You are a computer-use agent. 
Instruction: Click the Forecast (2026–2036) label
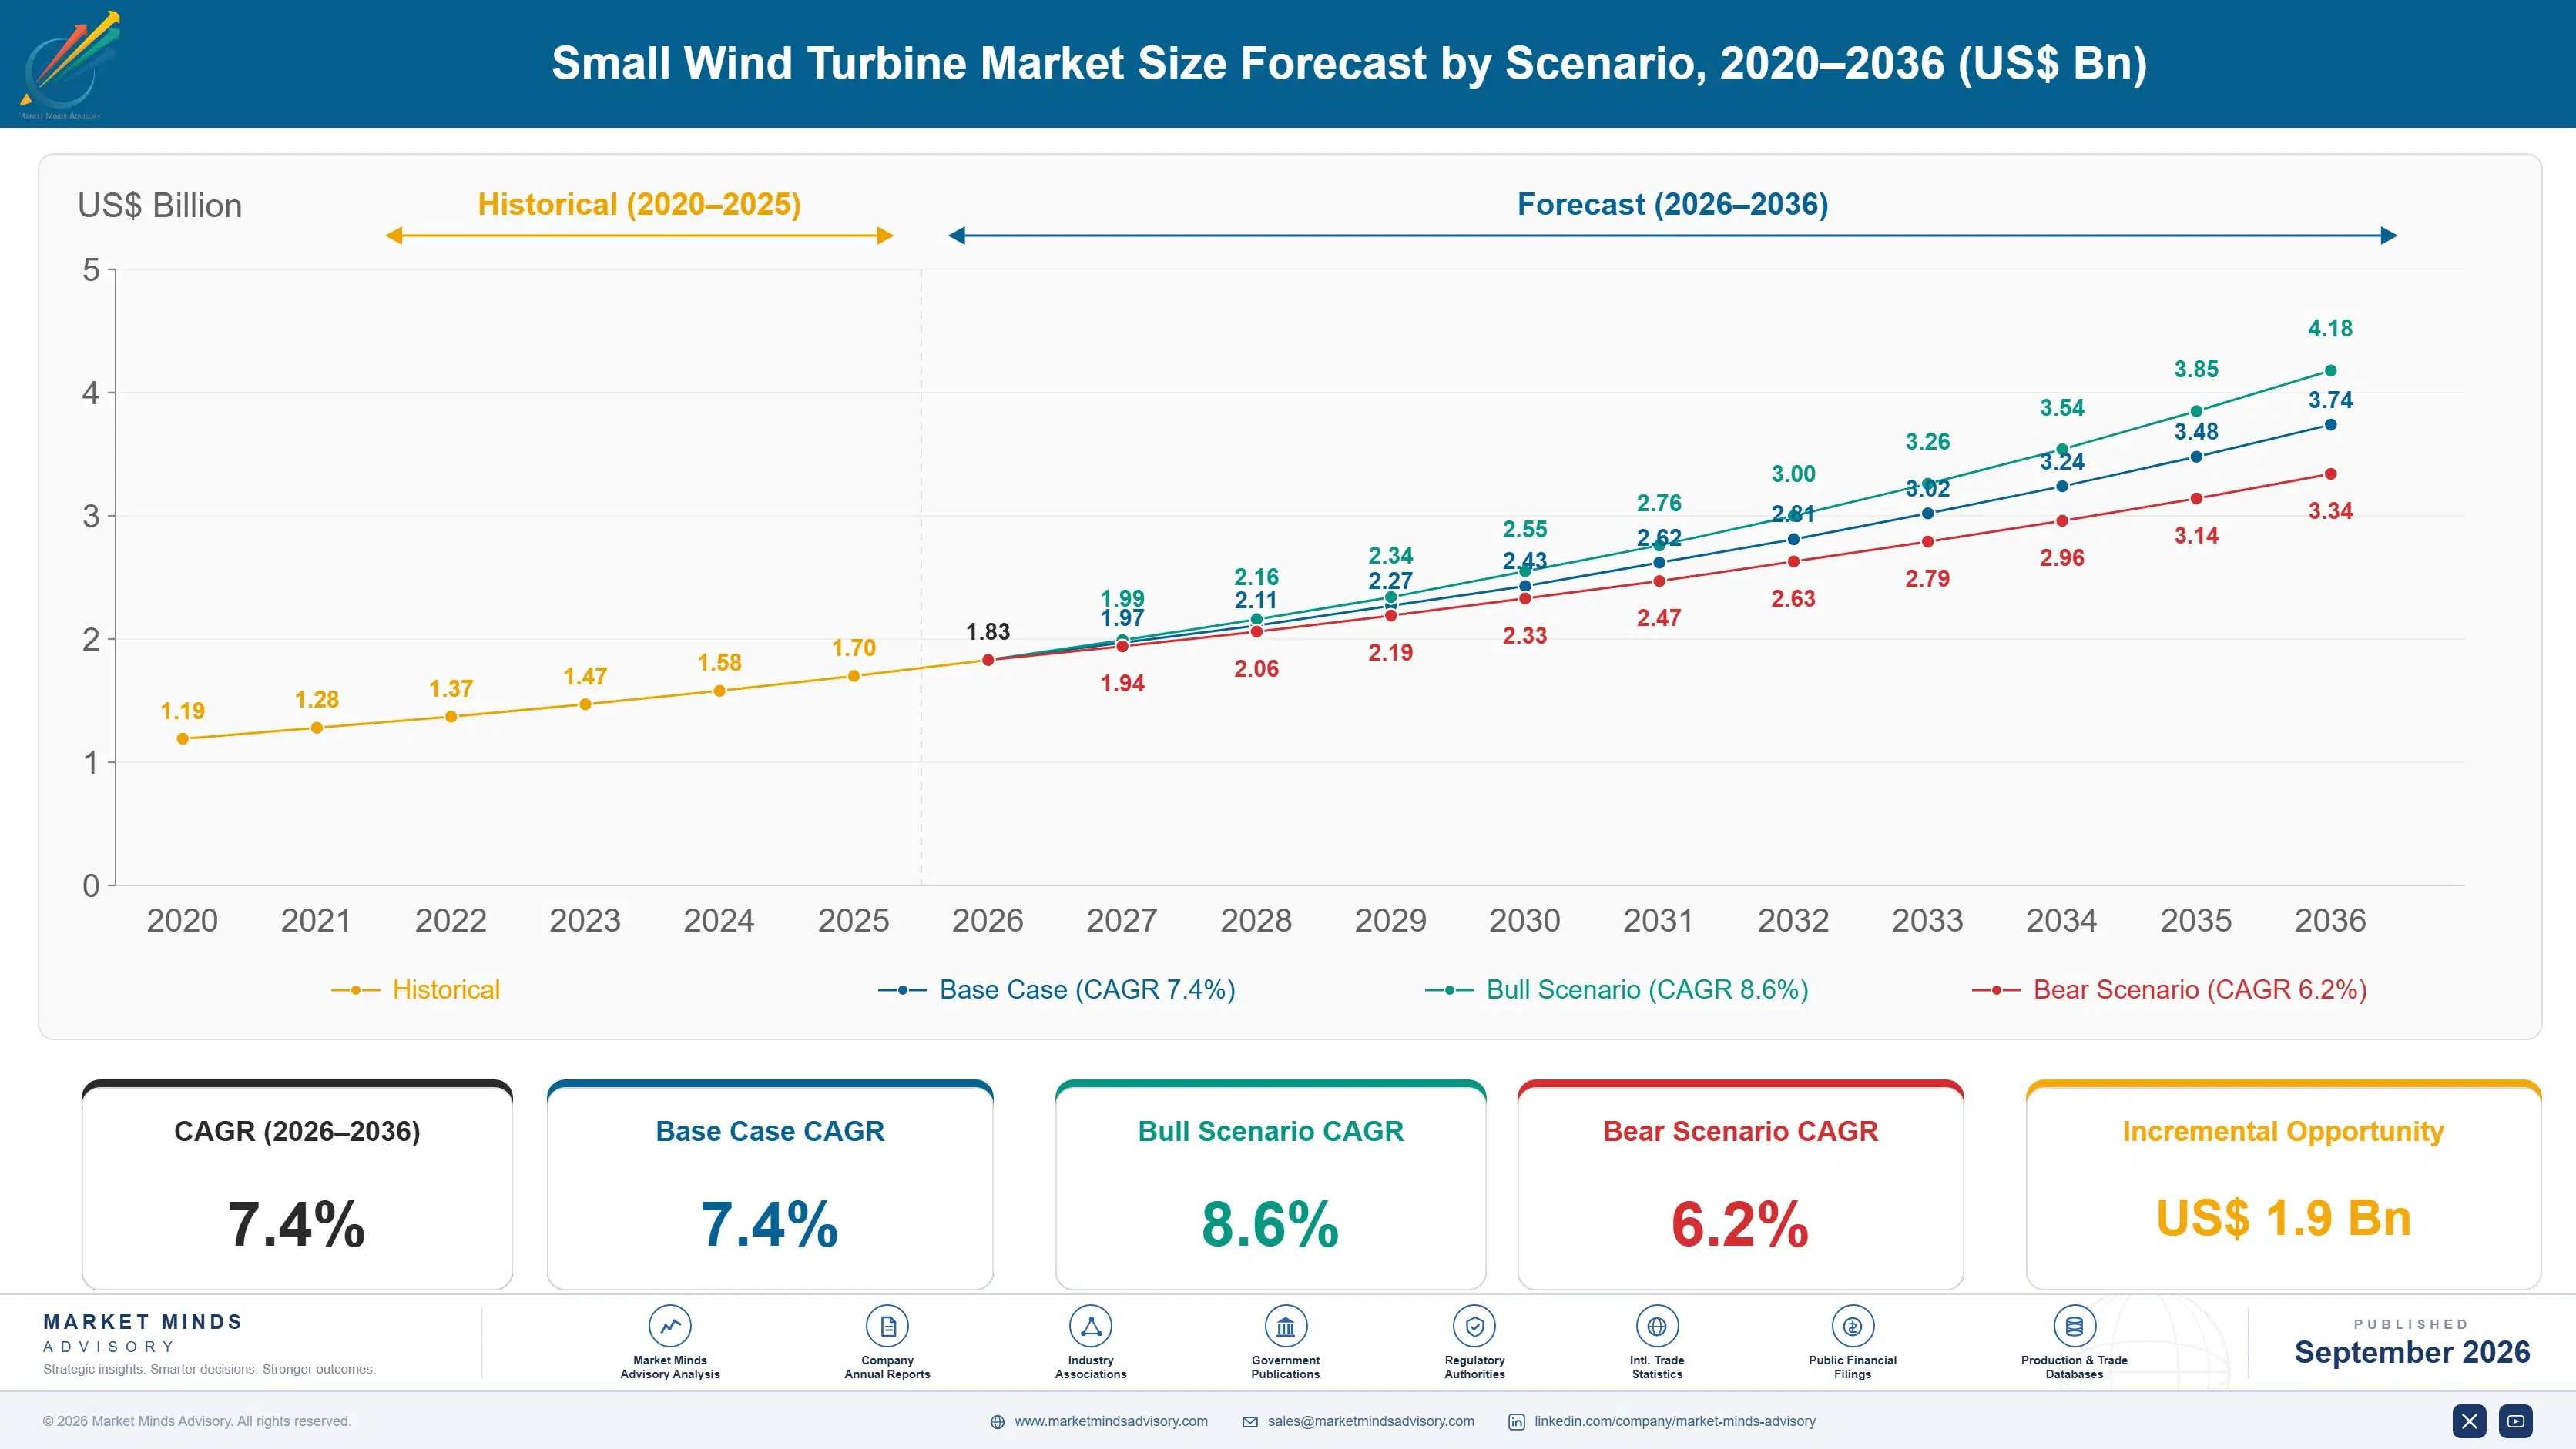(x=1673, y=204)
